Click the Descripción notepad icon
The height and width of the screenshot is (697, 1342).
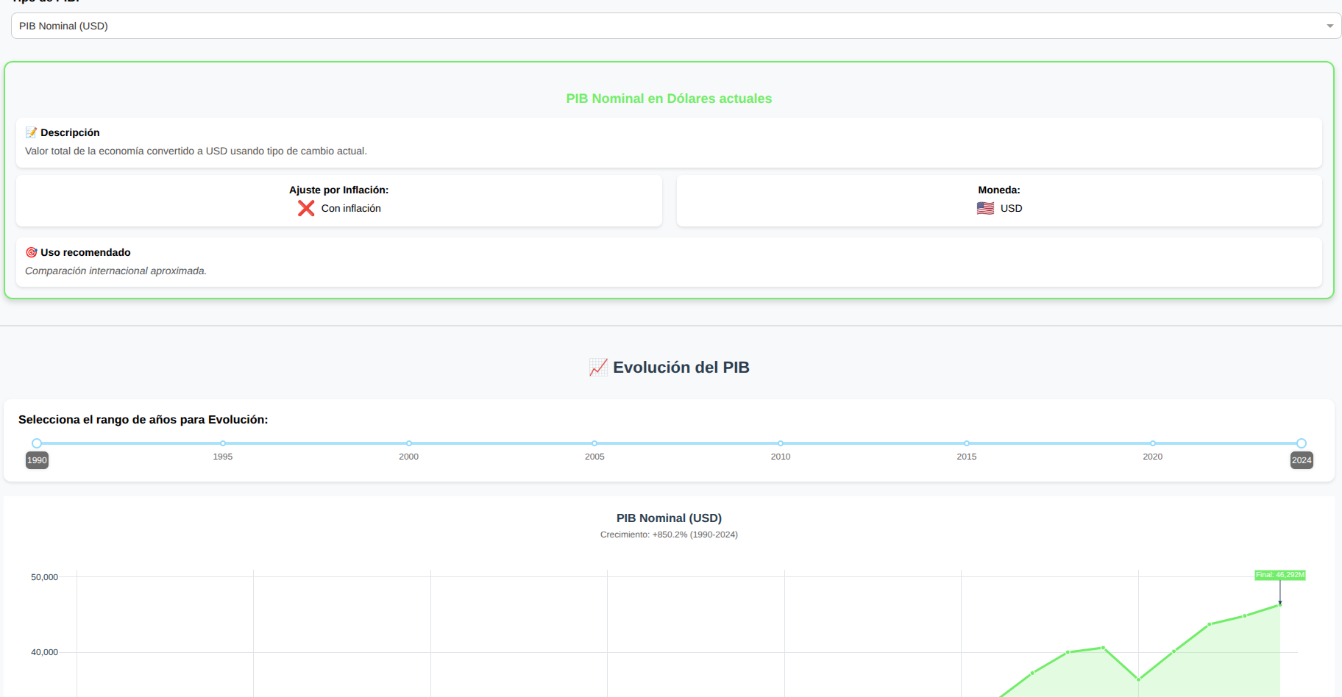(x=31, y=132)
